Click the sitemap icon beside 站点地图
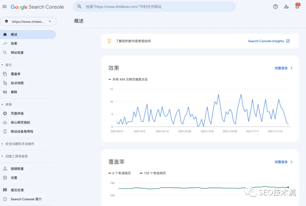The image size is (306, 206). 5,83
